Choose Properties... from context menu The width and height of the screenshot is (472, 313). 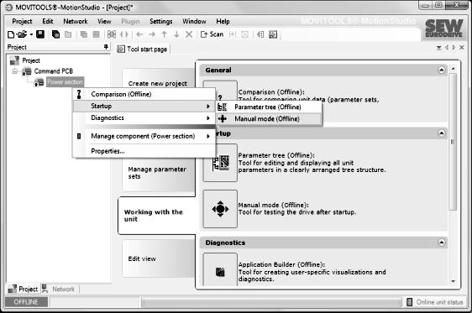[144, 151]
